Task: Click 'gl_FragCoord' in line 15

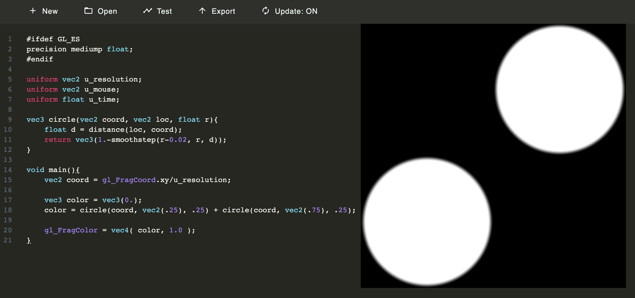Action: (129, 180)
